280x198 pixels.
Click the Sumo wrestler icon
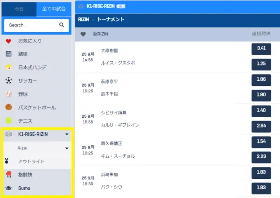pos(8,187)
